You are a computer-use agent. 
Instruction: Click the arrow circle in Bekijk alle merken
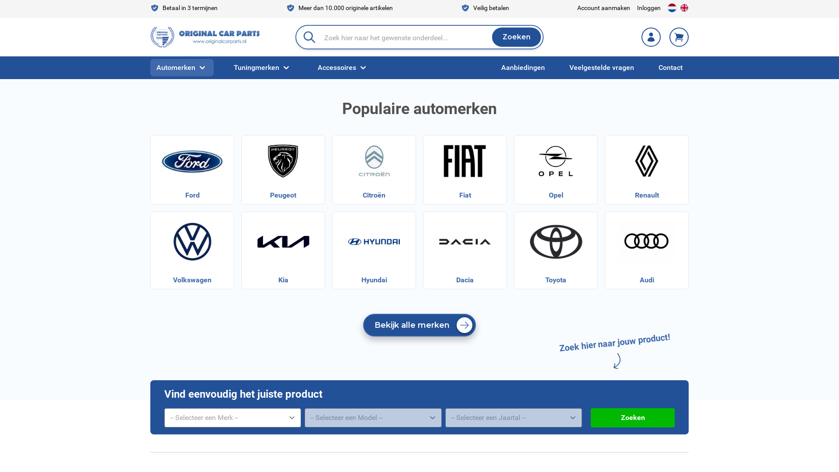(465, 325)
